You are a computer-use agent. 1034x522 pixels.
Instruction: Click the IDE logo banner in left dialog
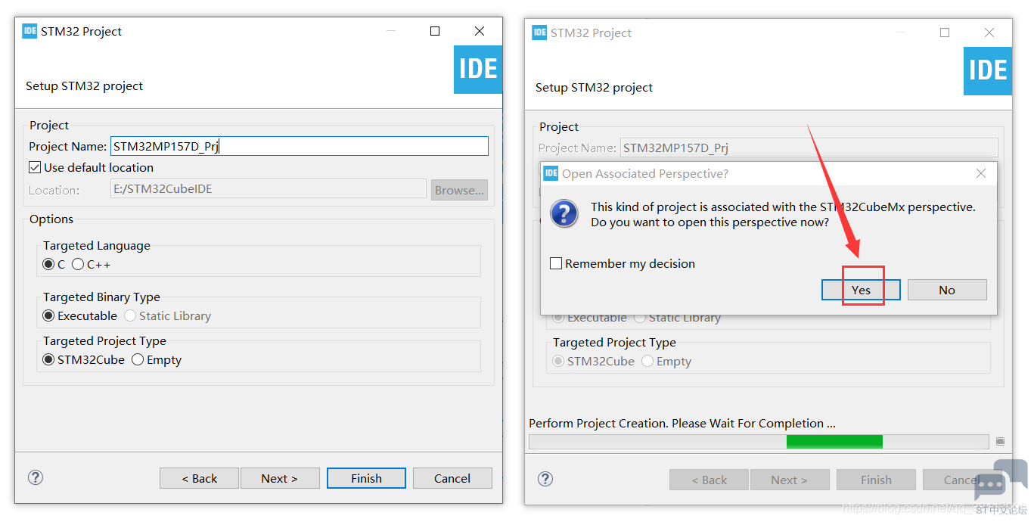click(x=478, y=69)
